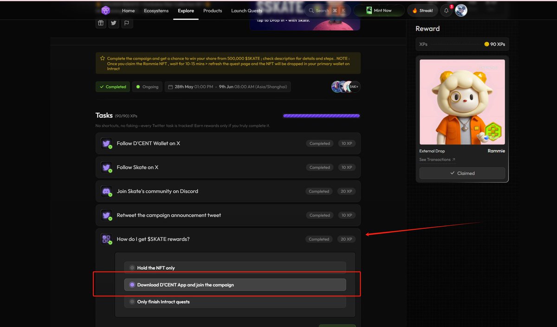The height and width of the screenshot is (327, 557).
Task: Click the Completed badge on Follow D'CENT Wallet
Action: point(320,144)
